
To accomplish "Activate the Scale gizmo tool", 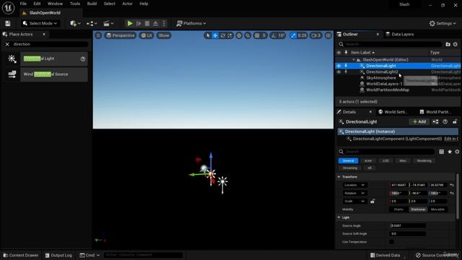I will click(230, 35).
